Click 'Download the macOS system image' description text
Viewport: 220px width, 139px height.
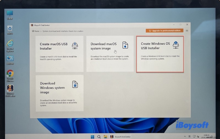point(109,58)
